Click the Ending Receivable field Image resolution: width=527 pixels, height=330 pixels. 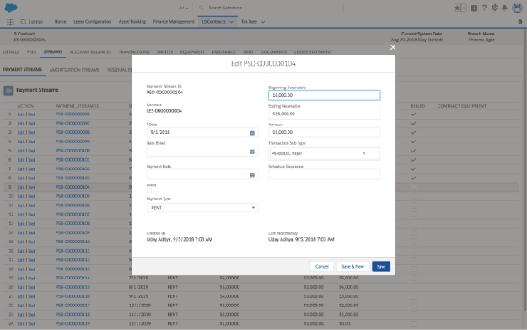[325, 114]
